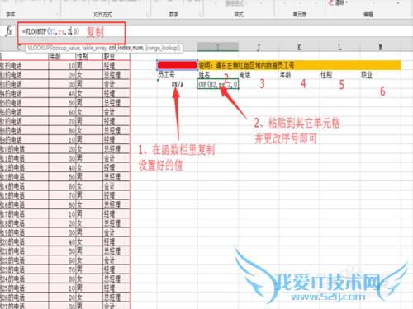
Task: Select column J header
Action: click(259, 47)
